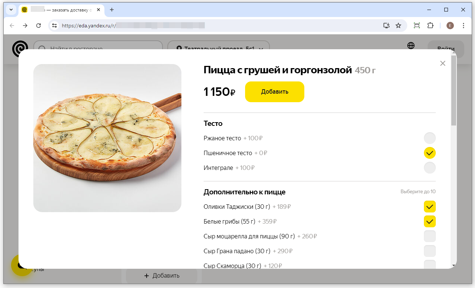Image resolution: width=475 pixels, height=288 pixels.
Task: Click the profile avatar E
Action: point(450,26)
